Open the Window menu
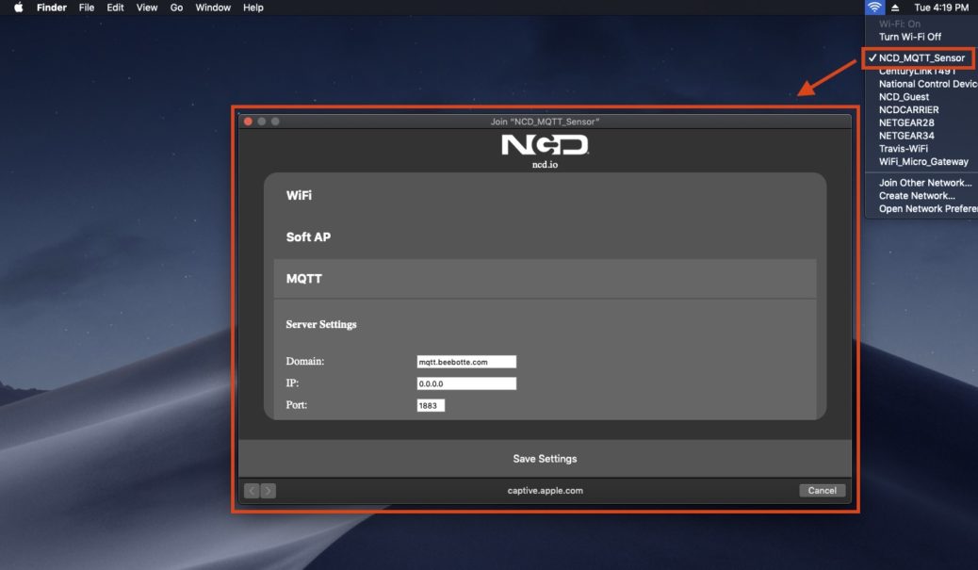 [213, 7]
